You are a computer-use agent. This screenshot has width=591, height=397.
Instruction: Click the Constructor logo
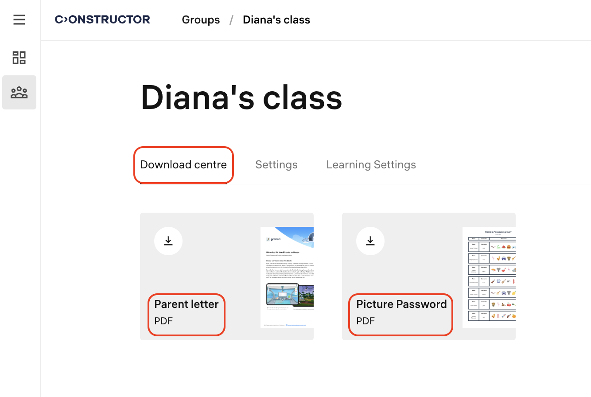click(x=102, y=19)
